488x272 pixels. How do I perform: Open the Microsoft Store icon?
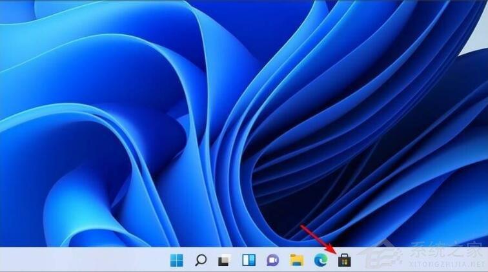(345, 260)
